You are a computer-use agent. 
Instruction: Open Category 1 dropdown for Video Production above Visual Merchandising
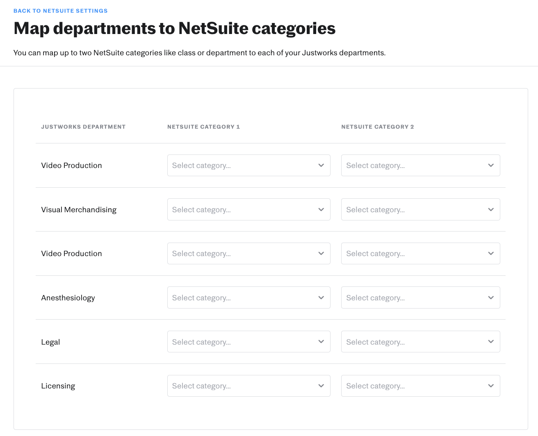tap(248, 165)
